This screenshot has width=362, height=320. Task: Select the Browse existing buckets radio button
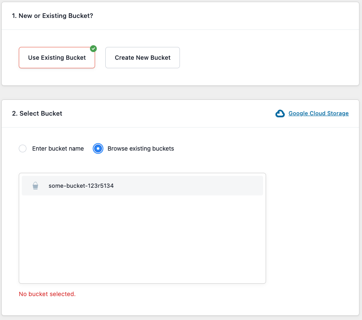[98, 148]
